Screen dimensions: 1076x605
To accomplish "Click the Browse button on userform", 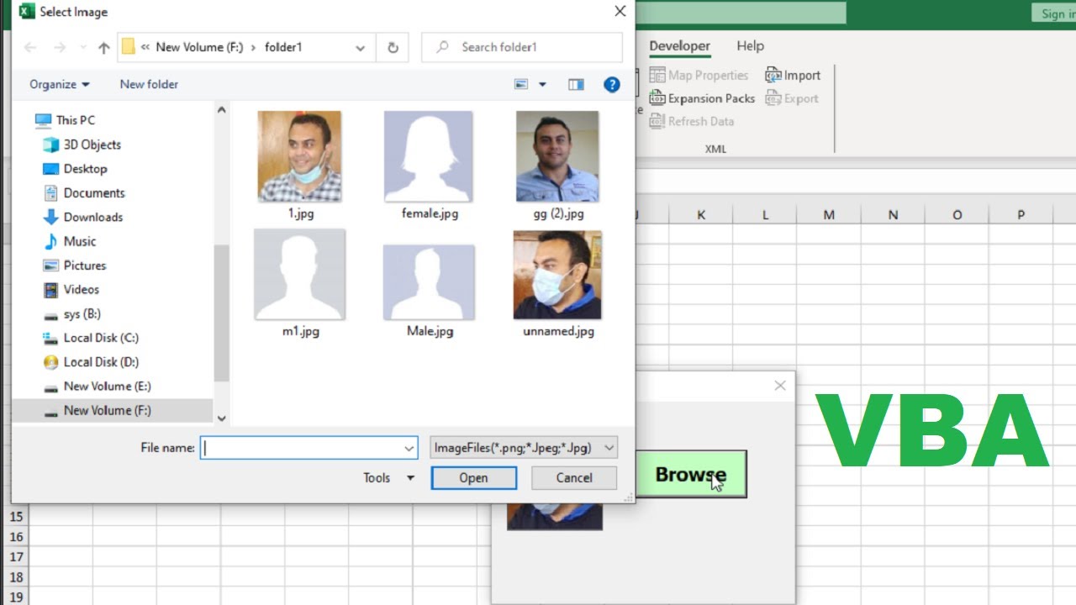I will (x=691, y=475).
